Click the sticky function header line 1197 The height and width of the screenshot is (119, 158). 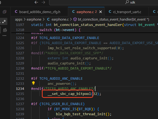click(x=84, y=25)
